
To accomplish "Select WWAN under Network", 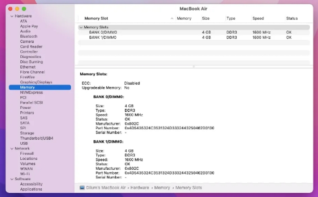I will tap(26, 169).
